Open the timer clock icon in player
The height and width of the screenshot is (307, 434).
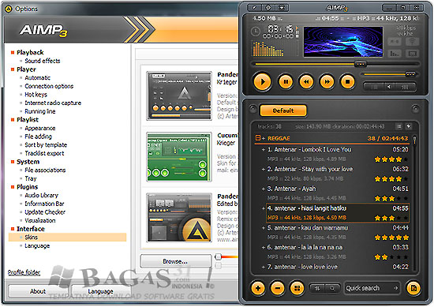coord(255,32)
